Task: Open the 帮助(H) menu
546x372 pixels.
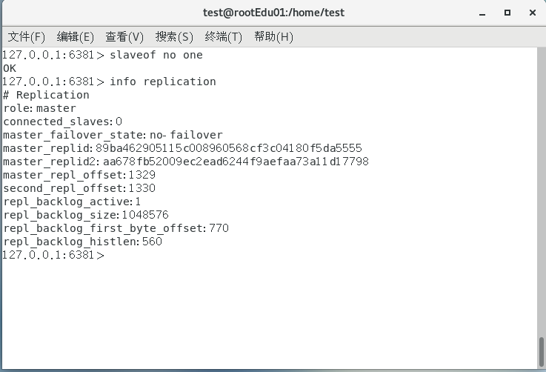Action: tap(273, 36)
